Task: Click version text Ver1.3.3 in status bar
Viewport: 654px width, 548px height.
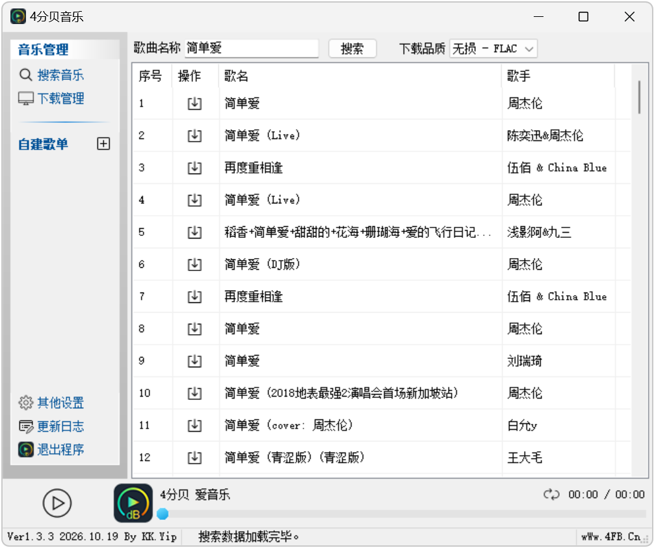Action: tap(92, 537)
